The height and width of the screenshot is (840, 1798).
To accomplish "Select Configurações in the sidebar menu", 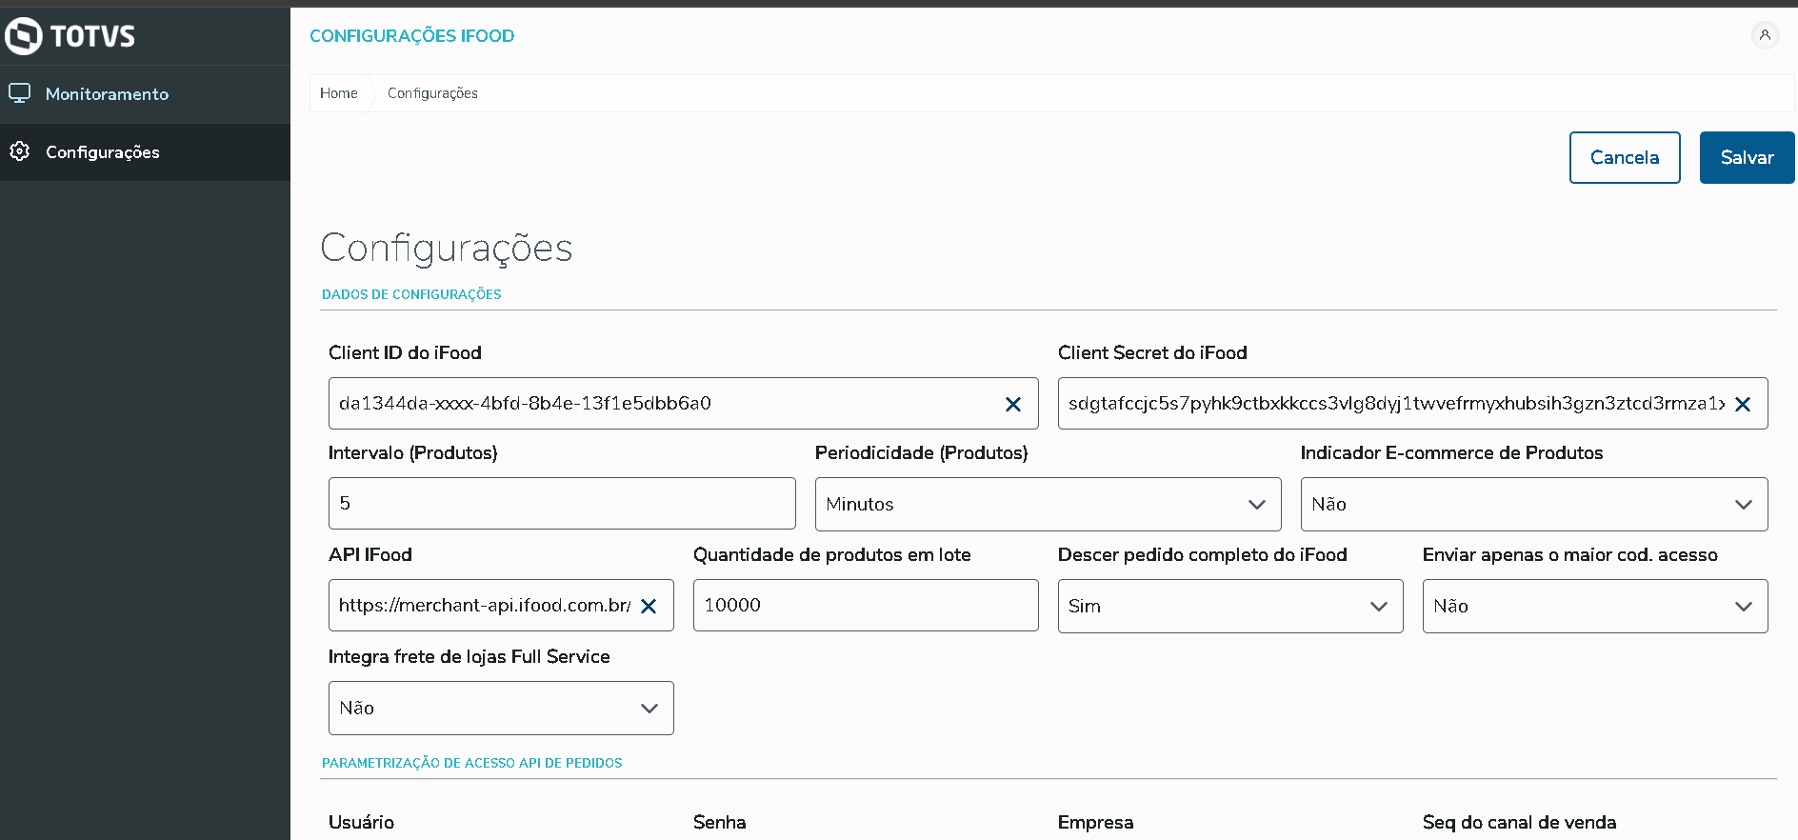I will click(x=103, y=152).
